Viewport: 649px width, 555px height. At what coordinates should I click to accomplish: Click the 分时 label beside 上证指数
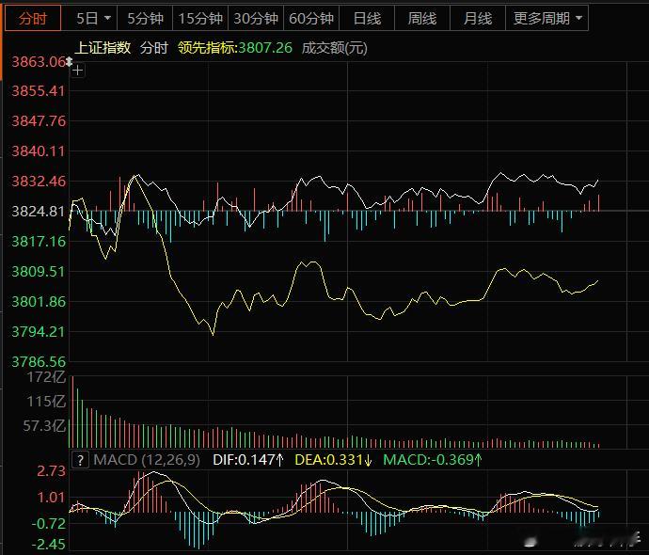click(154, 48)
